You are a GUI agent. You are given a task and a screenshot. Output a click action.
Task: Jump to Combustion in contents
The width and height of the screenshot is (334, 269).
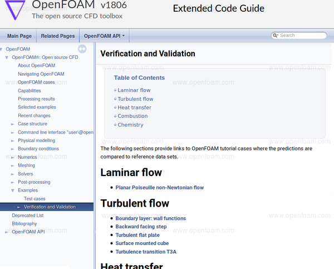[x=132, y=116]
